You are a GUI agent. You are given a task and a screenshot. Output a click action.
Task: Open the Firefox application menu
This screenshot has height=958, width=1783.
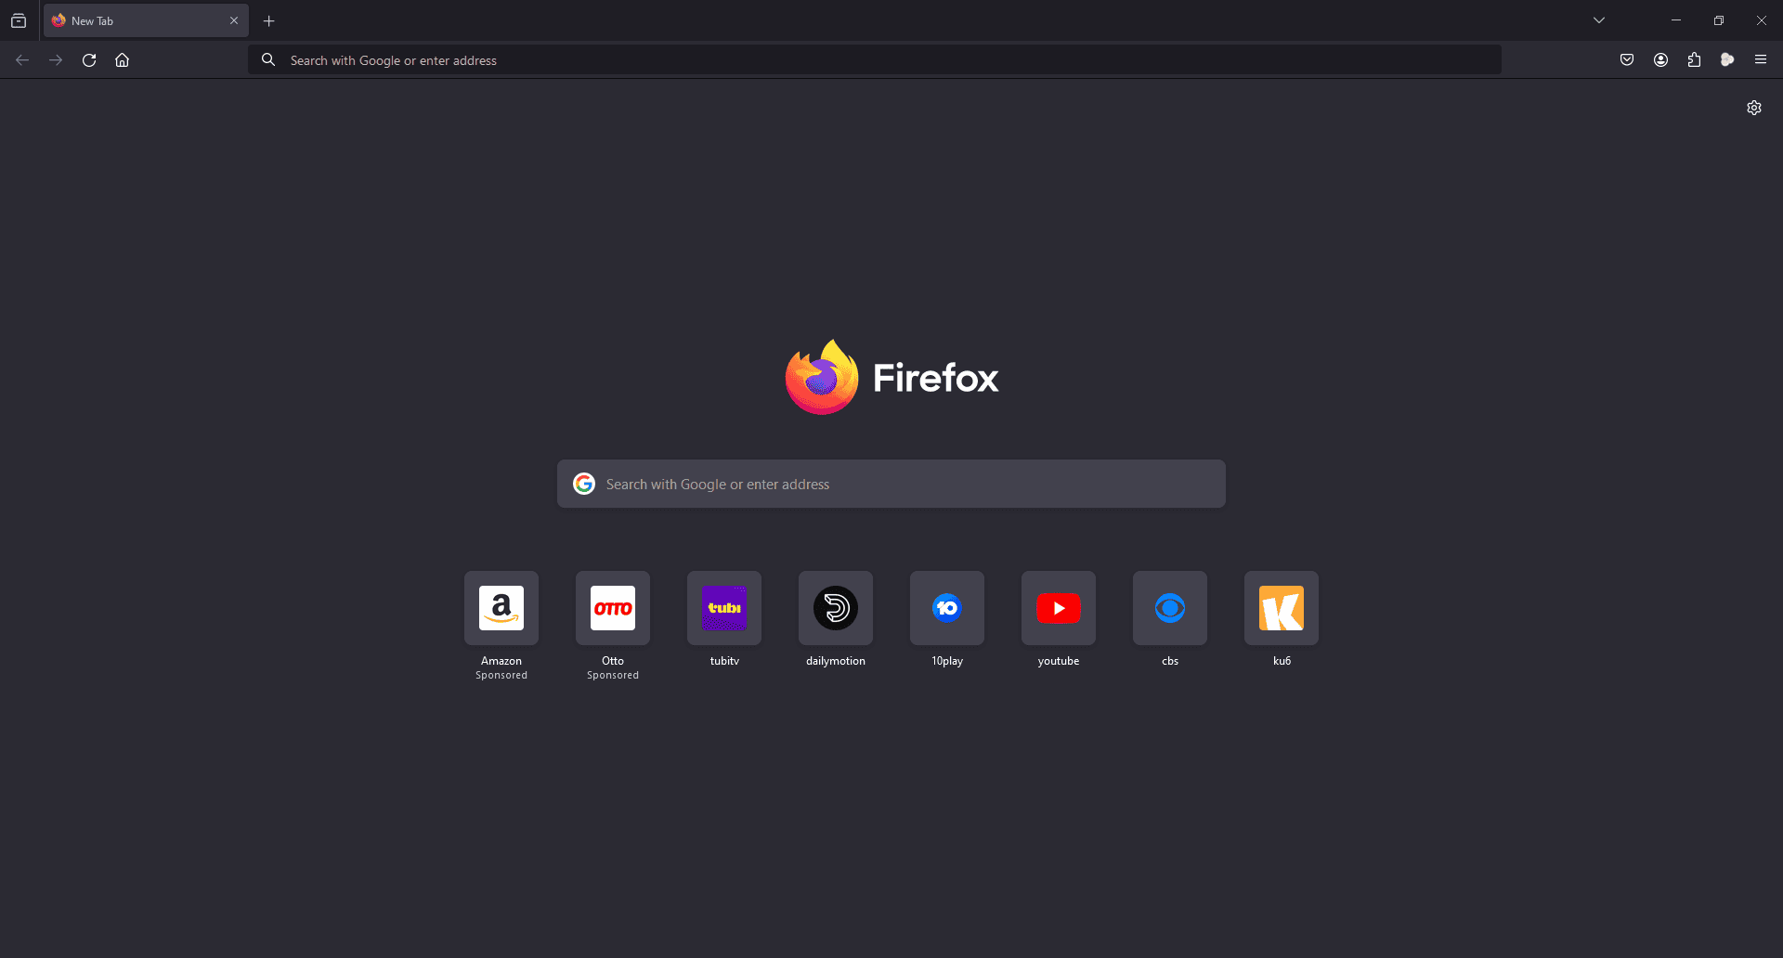pyautogui.click(x=1761, y=59)
